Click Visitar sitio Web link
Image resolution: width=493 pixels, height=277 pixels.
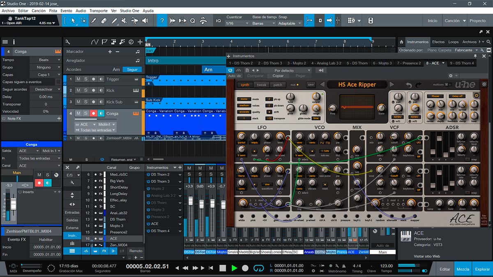click(427, 256)
